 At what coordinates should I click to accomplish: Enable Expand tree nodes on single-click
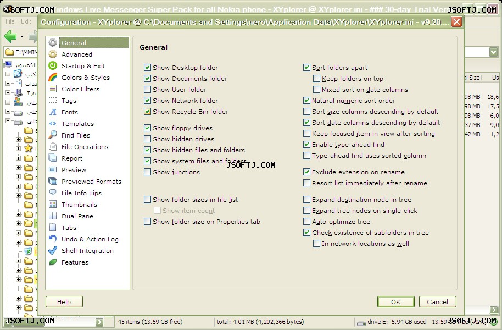pos(306,211)
